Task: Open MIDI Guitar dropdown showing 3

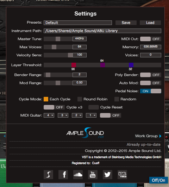Action: (63, 115)
